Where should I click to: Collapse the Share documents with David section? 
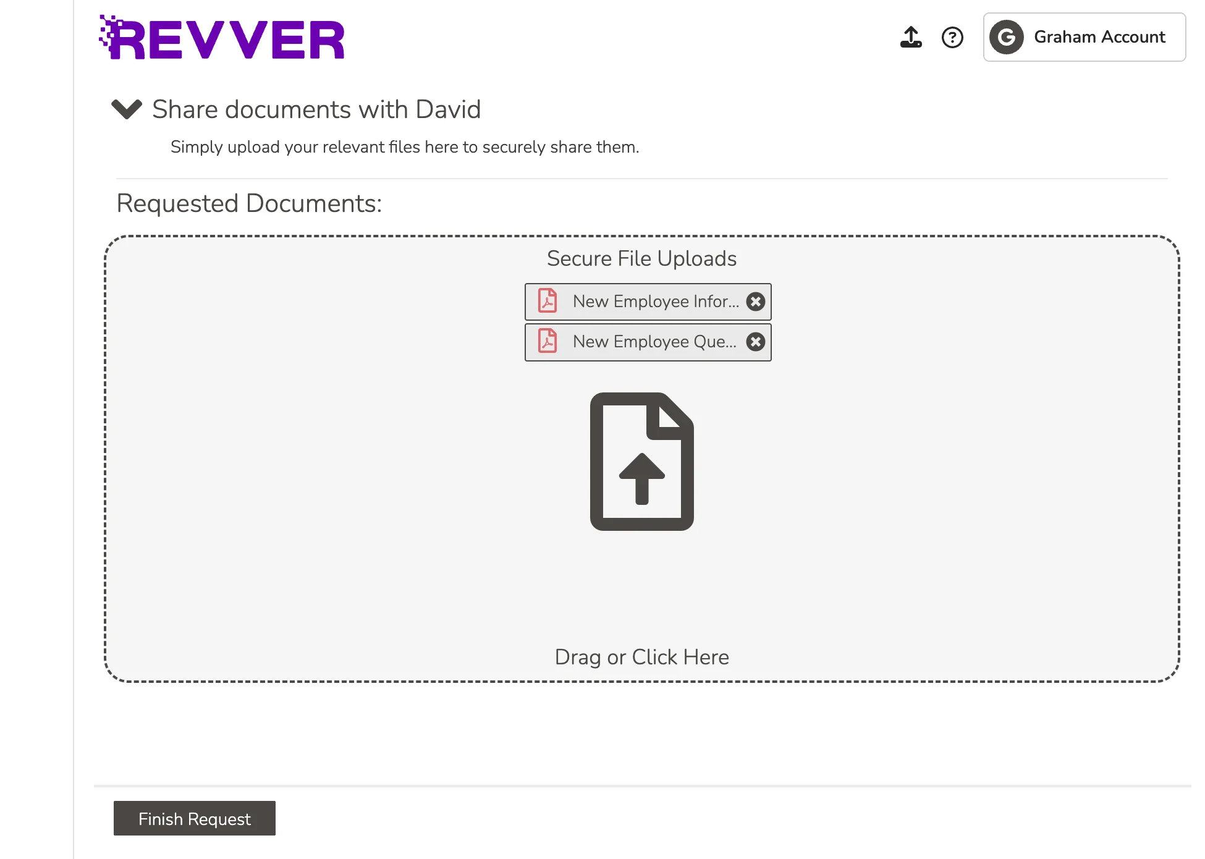click(x=127, y=109)
